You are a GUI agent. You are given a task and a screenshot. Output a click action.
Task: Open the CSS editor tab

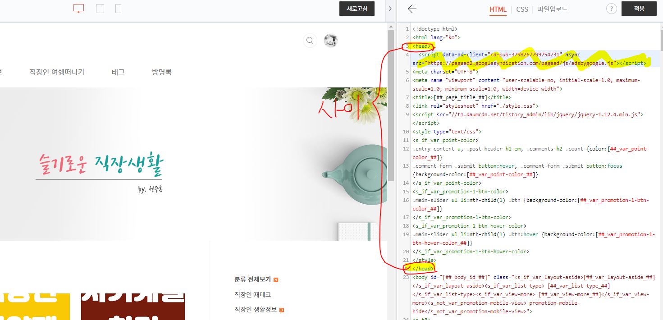pos(522,9)
